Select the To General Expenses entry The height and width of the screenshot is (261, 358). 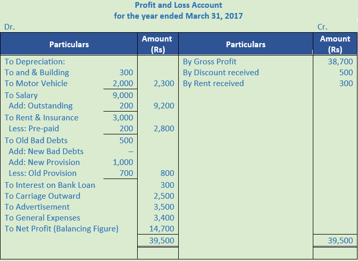point(43,217)
